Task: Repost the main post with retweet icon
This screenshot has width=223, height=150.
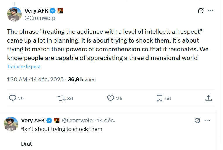Action: click(x=61, y=98)
